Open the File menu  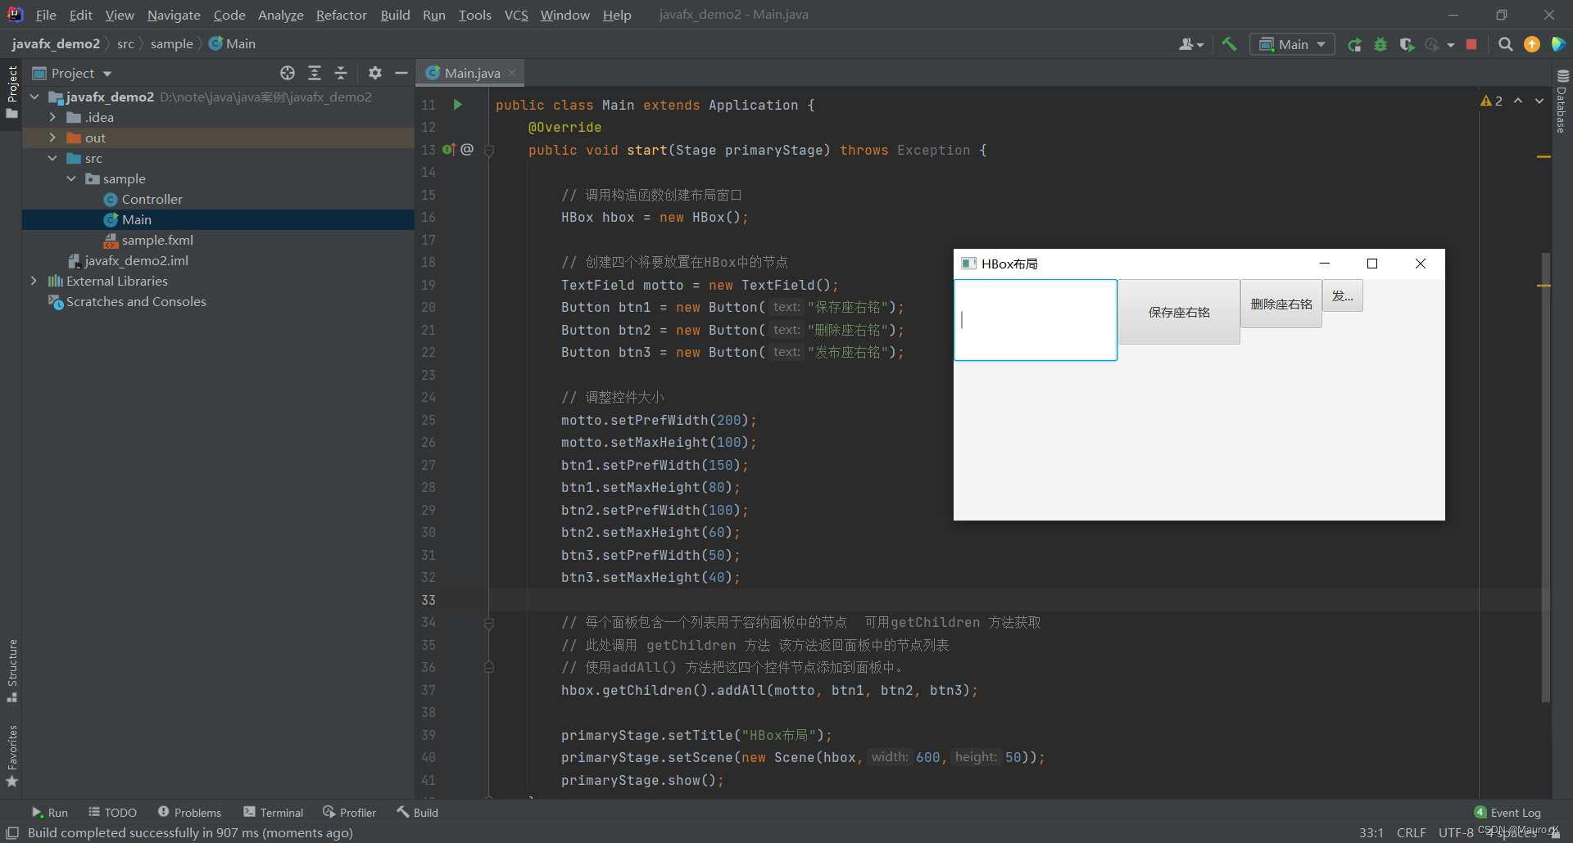[x=46, y=15]
